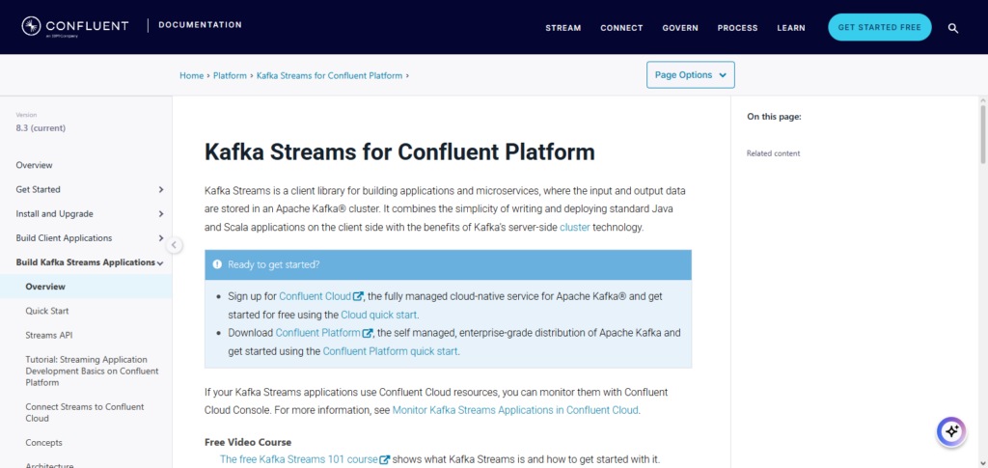988x468 pixels.
Task: Open Tutorial: Streaming Application Development Basics
Action: point(92,371)
